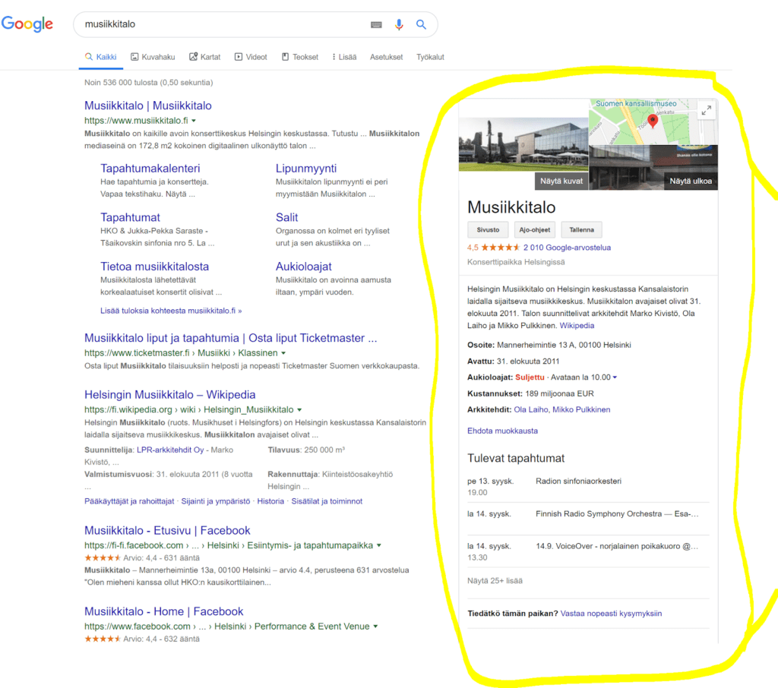Switch to the Videot tab
The width and height of the screenshot is (778, 688).
coord(251,57)
